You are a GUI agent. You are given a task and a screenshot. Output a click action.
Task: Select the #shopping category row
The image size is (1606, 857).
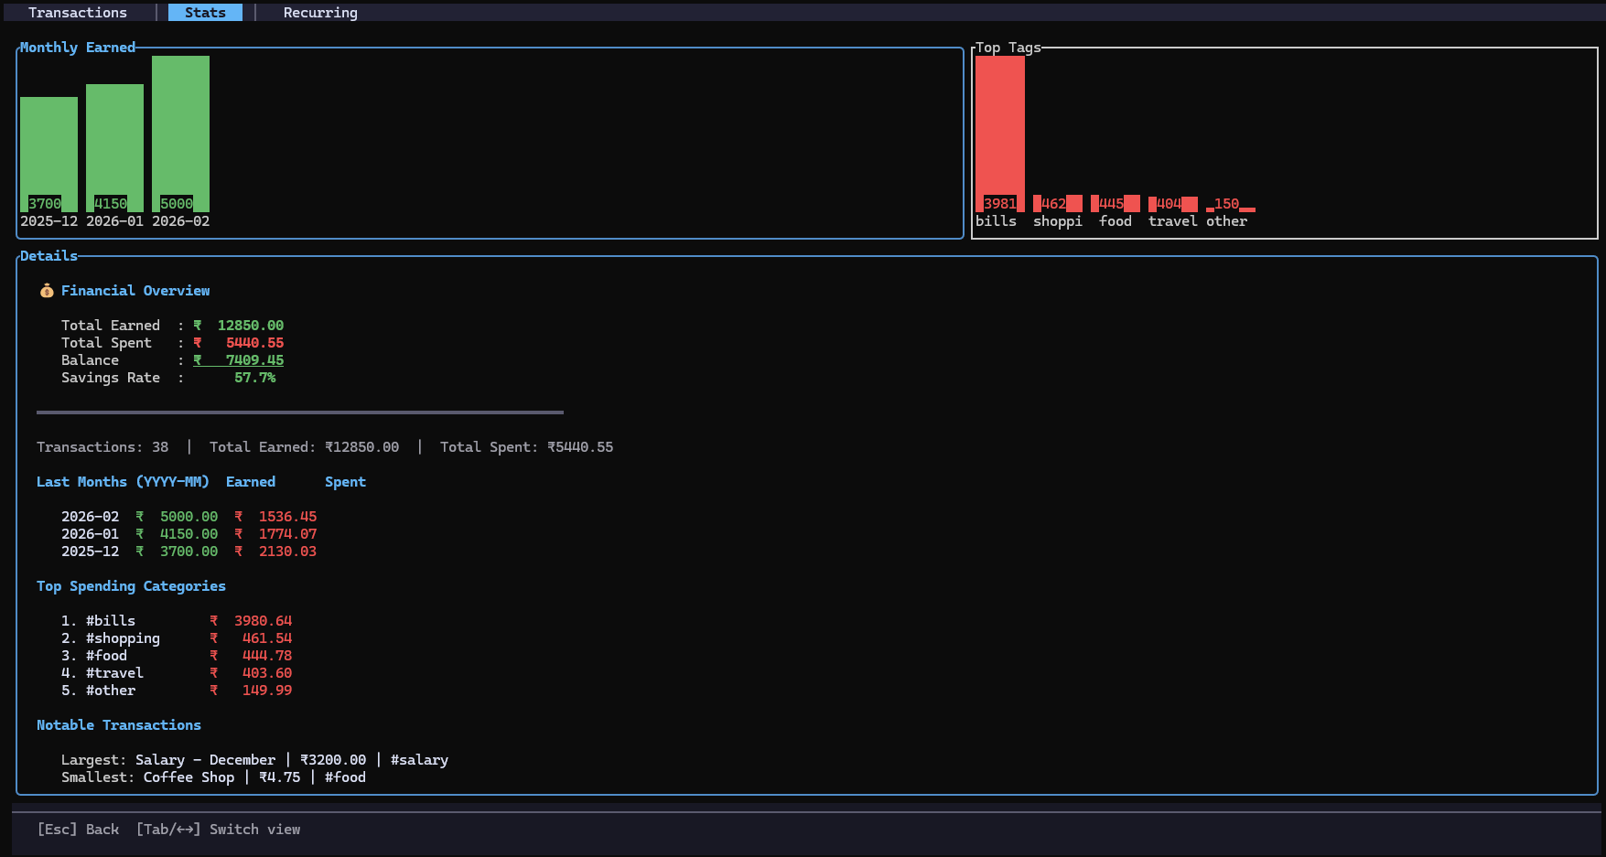click(x=177, y=638)
